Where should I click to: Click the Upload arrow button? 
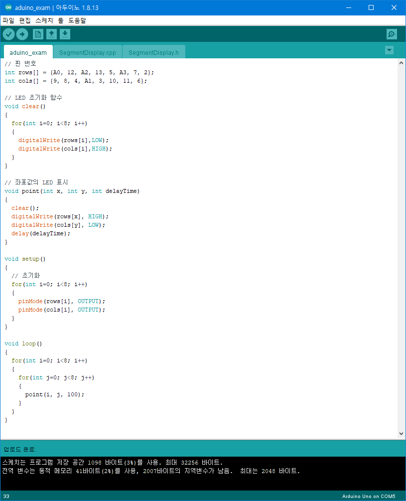click(x=22, y=34)
